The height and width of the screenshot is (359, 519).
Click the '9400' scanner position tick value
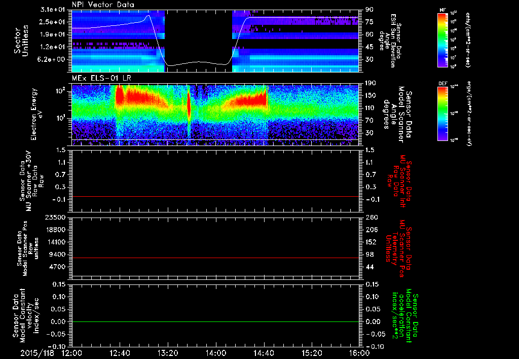point(58,255)
